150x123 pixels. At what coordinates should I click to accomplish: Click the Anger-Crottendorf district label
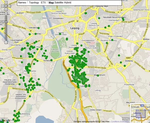115,36
